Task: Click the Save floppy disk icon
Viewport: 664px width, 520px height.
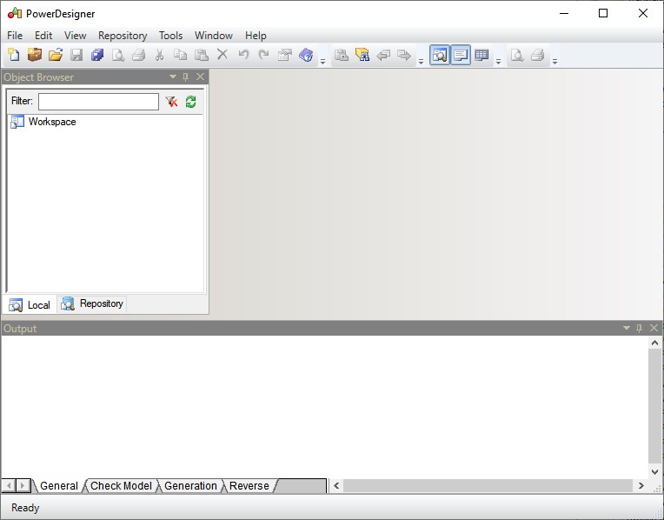Action: (x=76, y=55)
